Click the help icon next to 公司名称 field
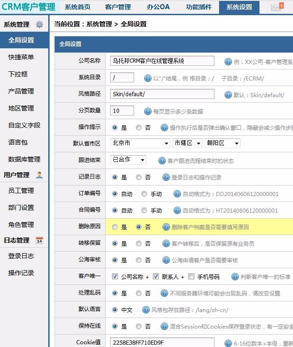This screenshot has height=347, width=293. (228, 61)
